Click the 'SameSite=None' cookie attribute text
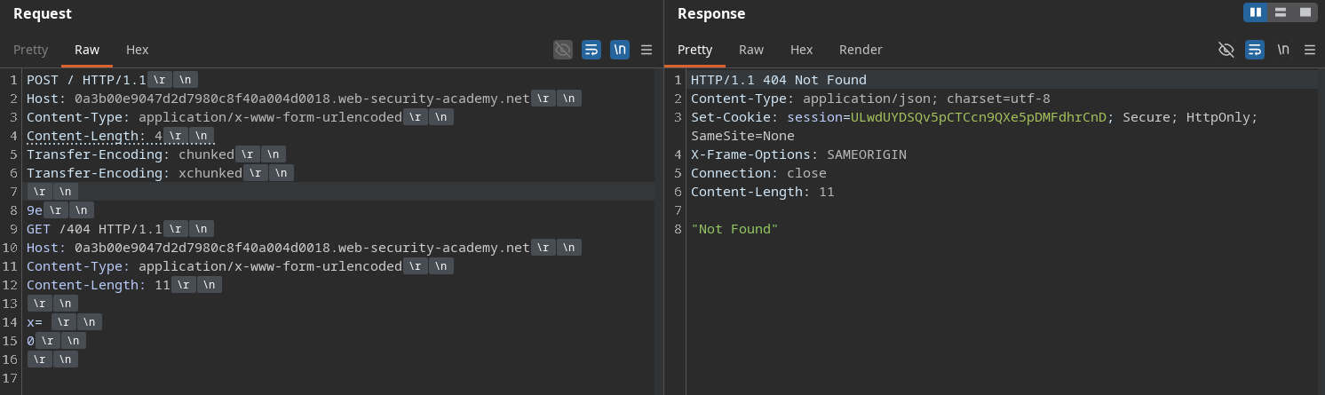Screen dimensions: 1325x395 (x=742, y=136)
